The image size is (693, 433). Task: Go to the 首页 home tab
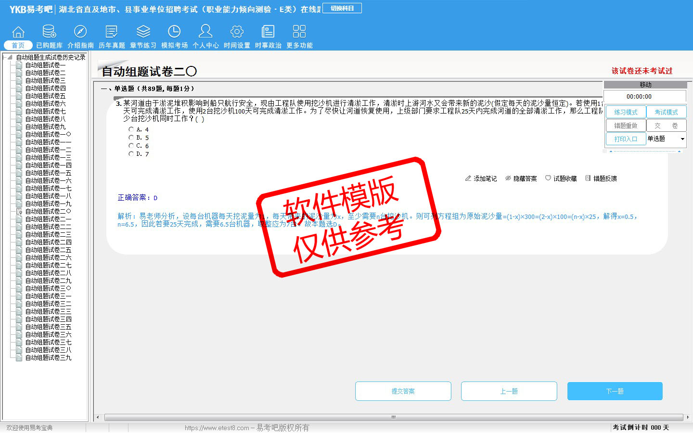click(18, 45)
